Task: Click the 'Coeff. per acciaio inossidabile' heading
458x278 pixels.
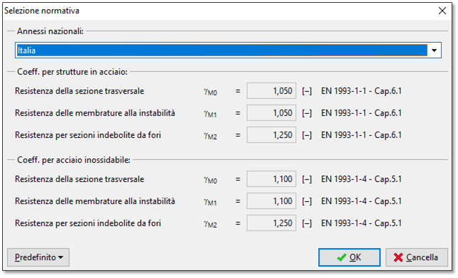Action: 74,160
